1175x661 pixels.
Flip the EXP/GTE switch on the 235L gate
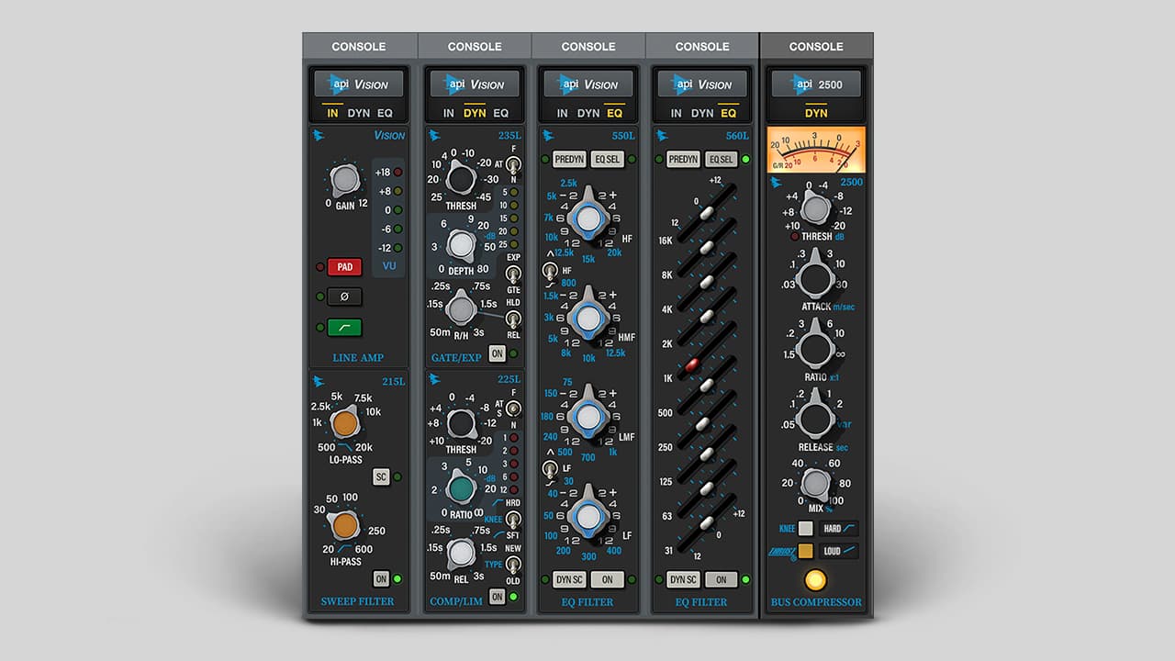(x=513, y=275)
